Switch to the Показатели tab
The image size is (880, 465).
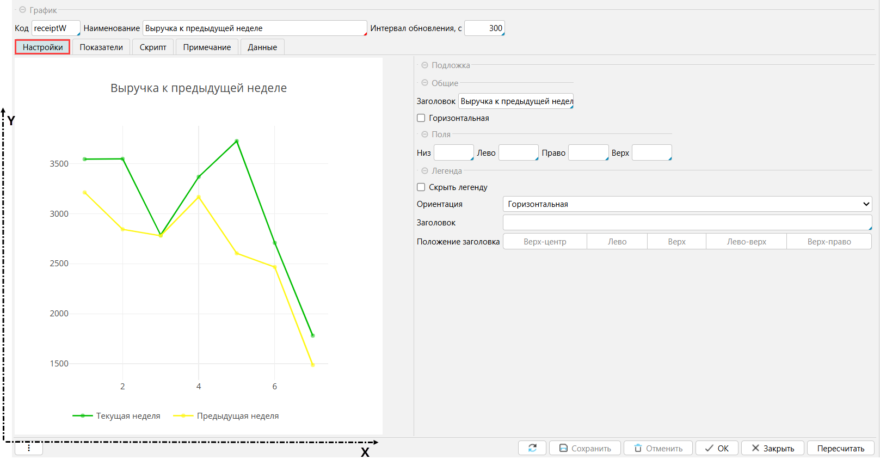101,47
